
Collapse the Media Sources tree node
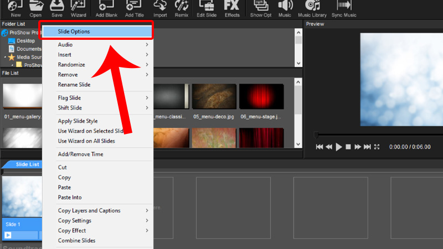[5, 57]
